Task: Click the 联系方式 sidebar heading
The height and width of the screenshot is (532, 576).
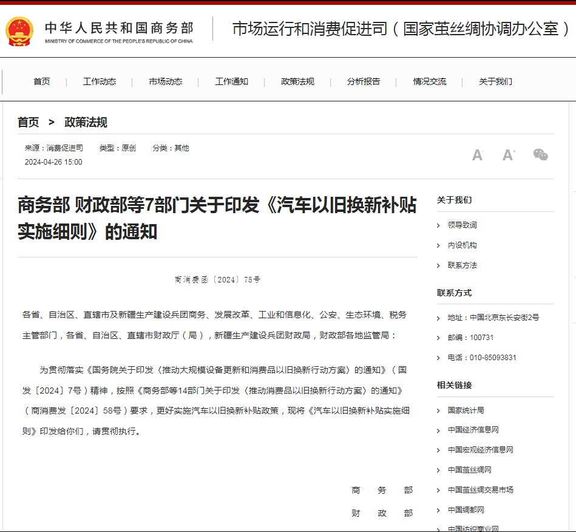Action: point(455,293)
